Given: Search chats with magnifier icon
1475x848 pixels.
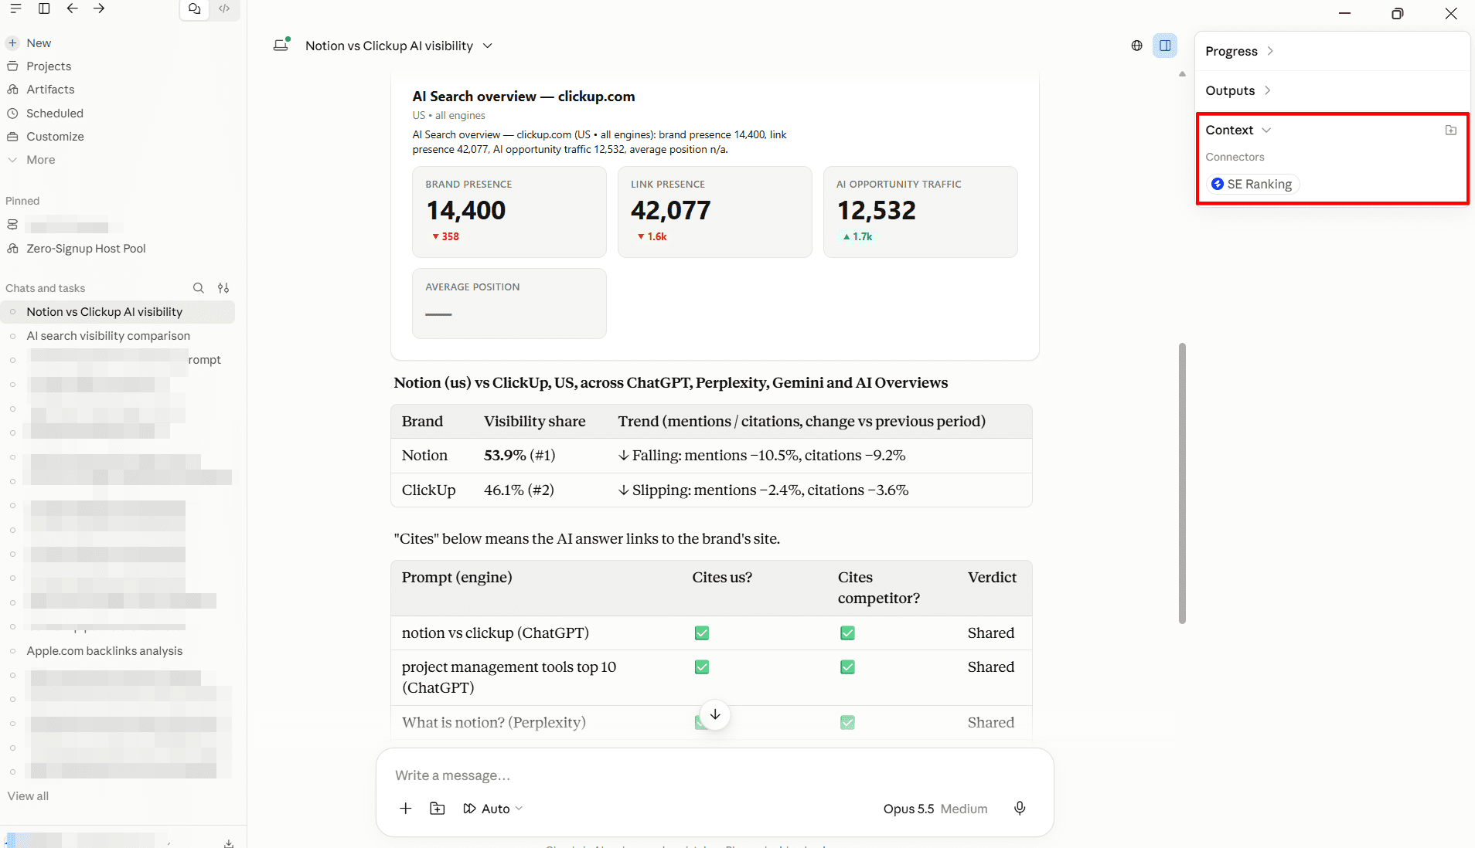Looking at the screenshot, I should pyautogui.click(x=199, y=288).
